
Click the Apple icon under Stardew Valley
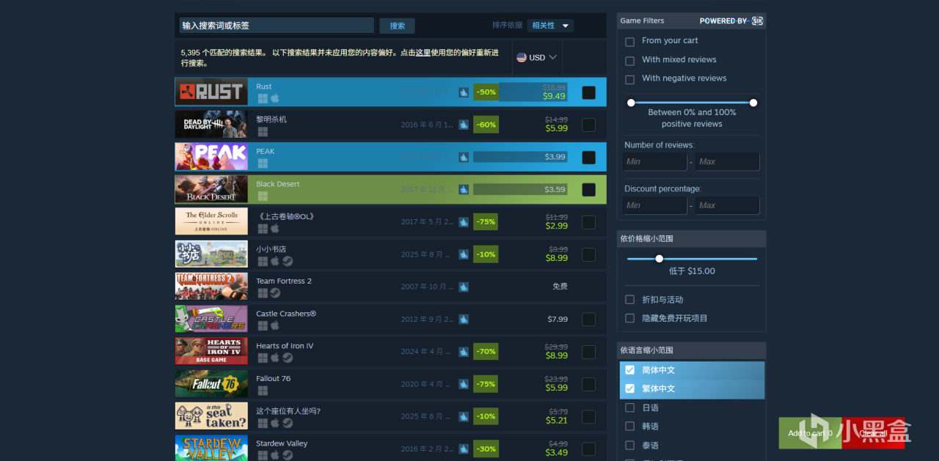[x=275, y=454]
